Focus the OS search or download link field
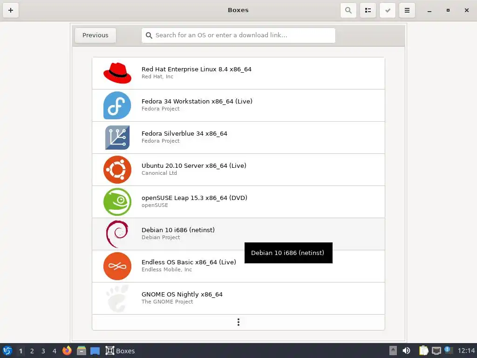Image resolution: width=477 pixels, height=358 pixels. (238, 35)
